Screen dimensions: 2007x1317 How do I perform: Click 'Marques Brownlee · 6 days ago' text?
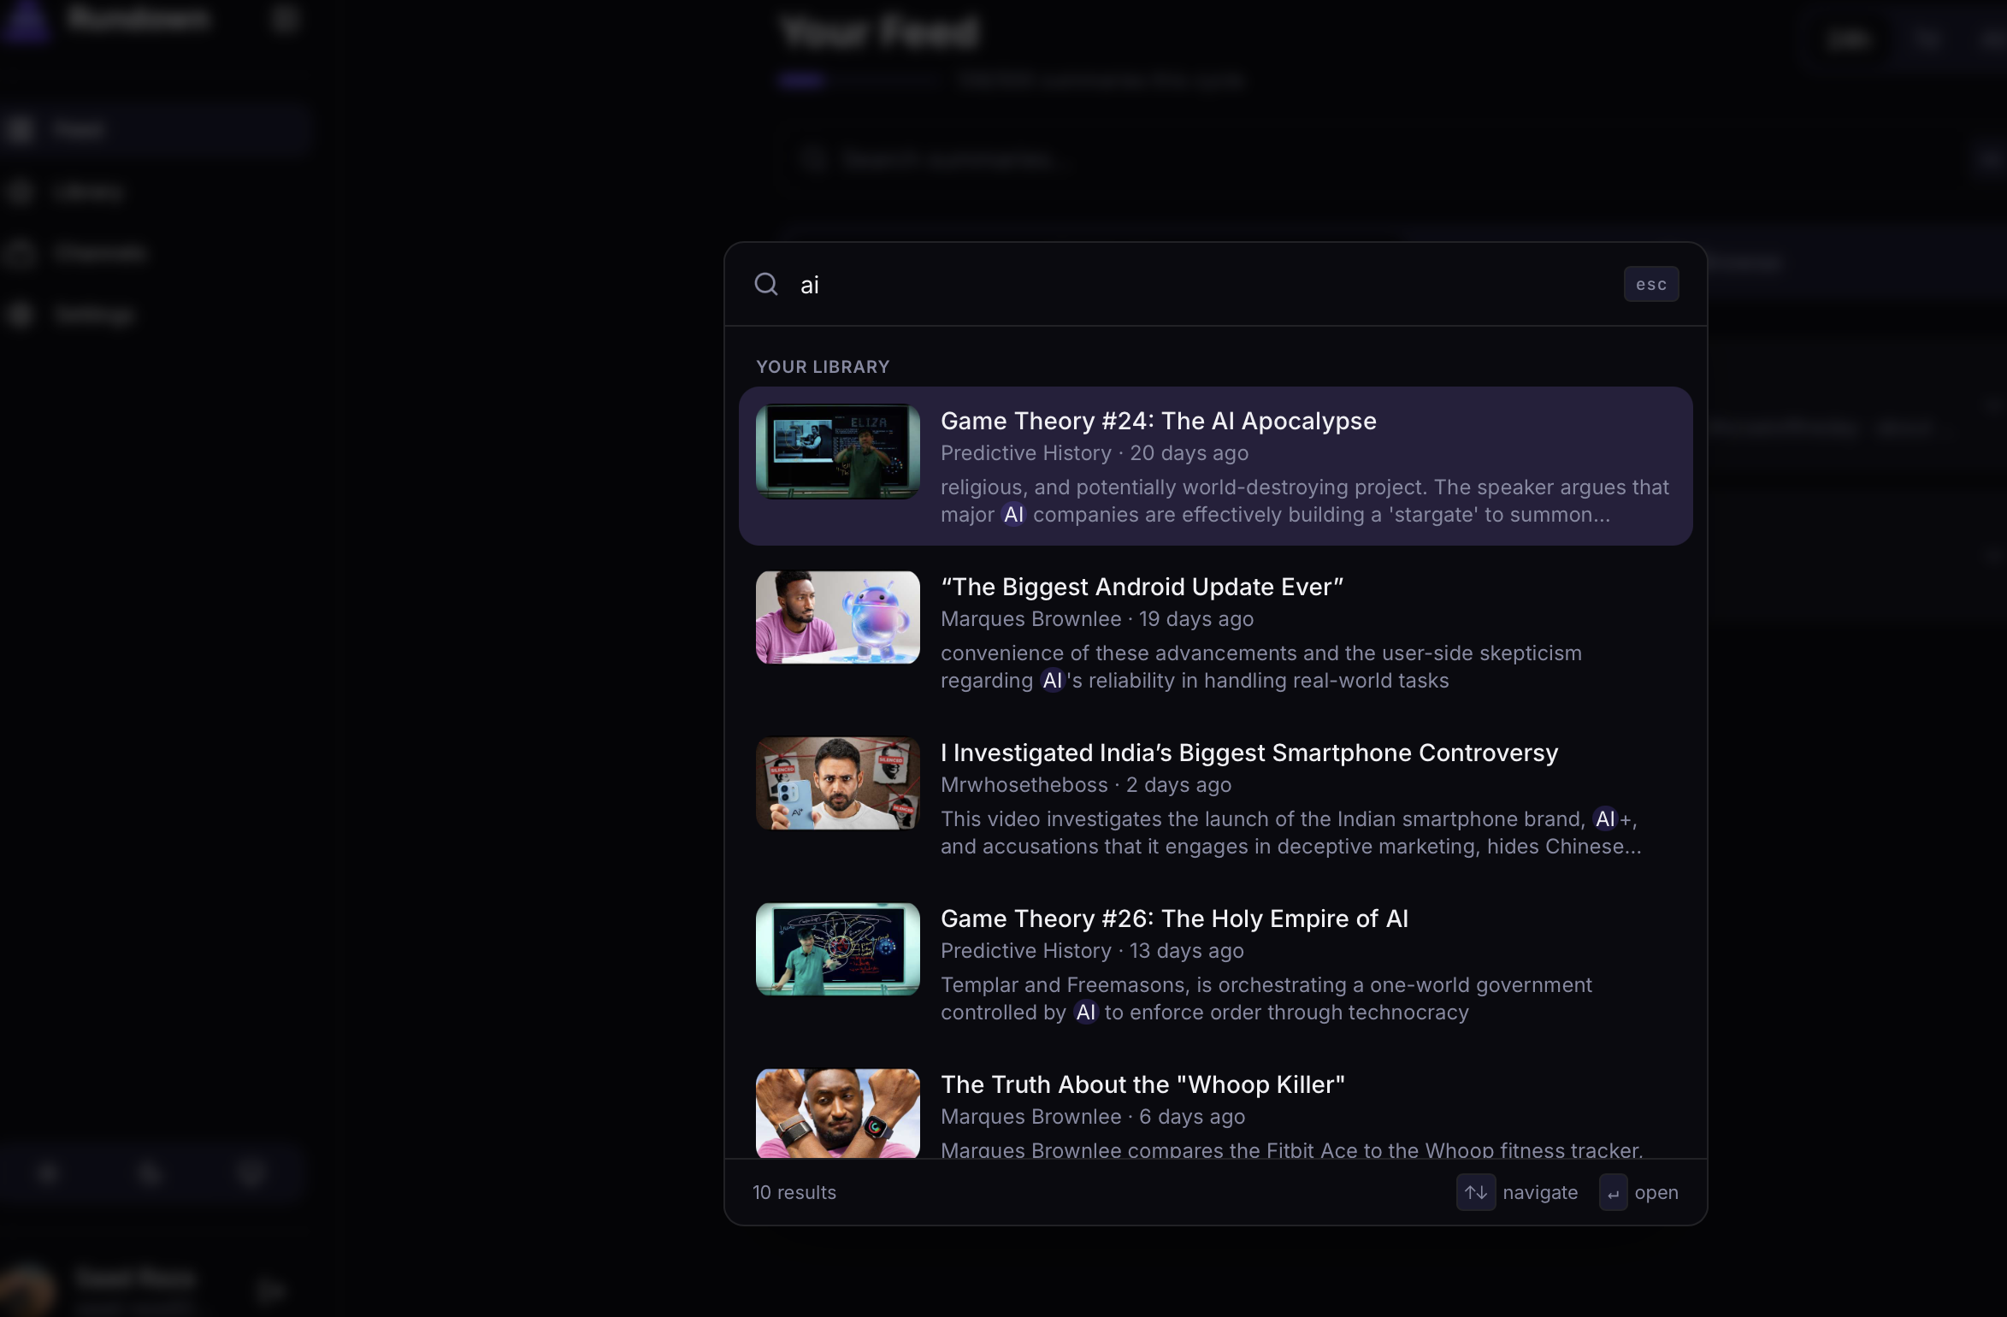coord(1092,1117)
